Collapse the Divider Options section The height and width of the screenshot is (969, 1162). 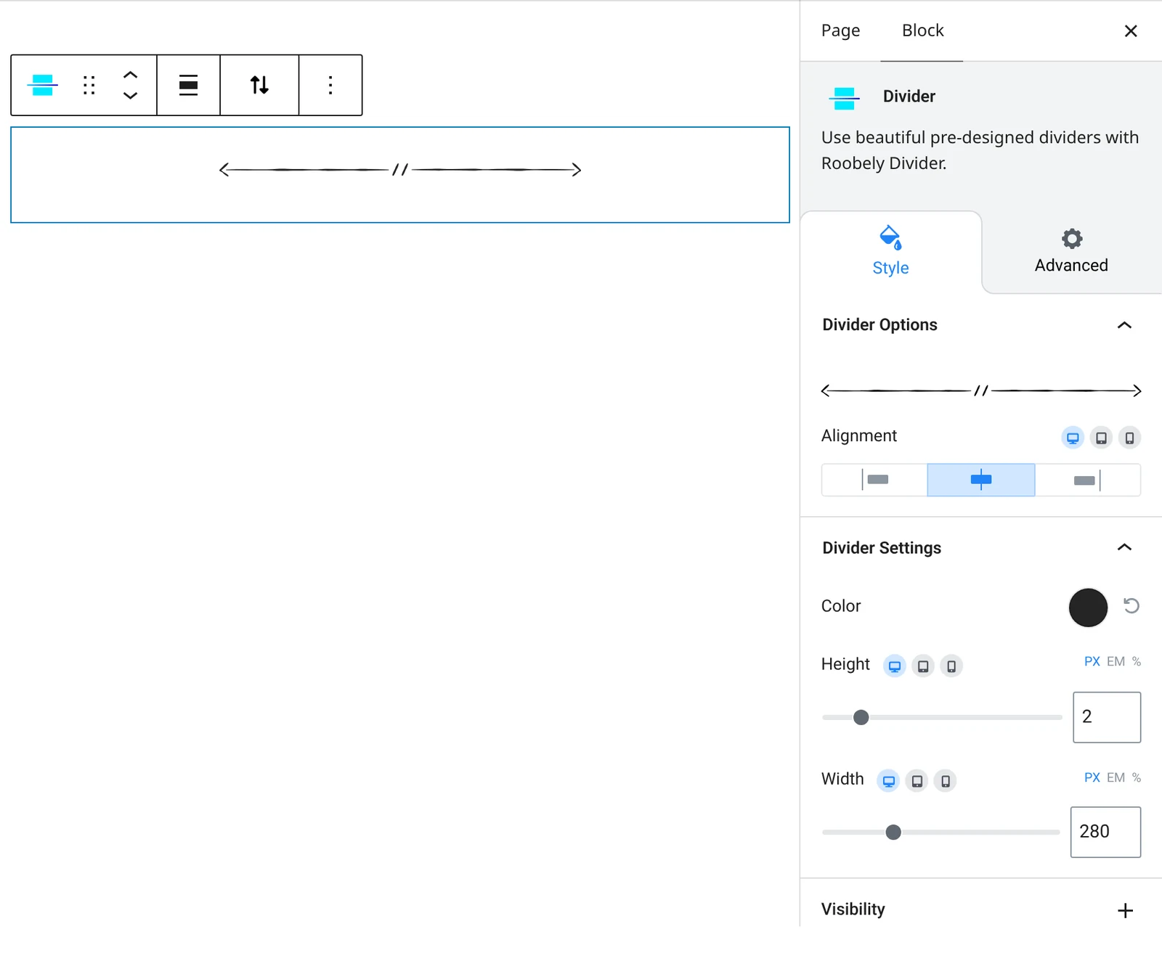pos(1124,325)
